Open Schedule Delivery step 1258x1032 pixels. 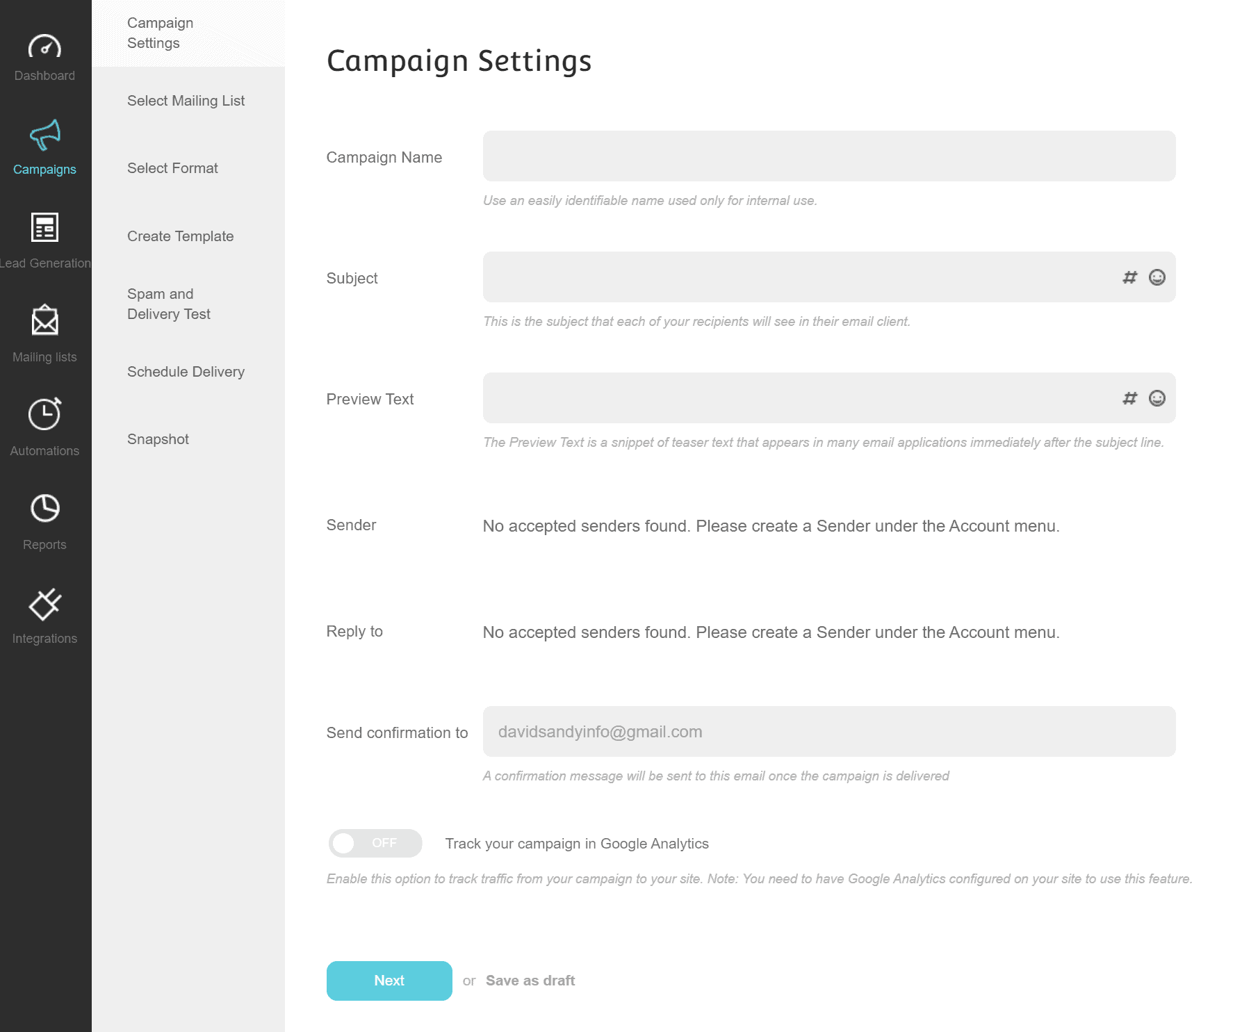tap(186, 372)
